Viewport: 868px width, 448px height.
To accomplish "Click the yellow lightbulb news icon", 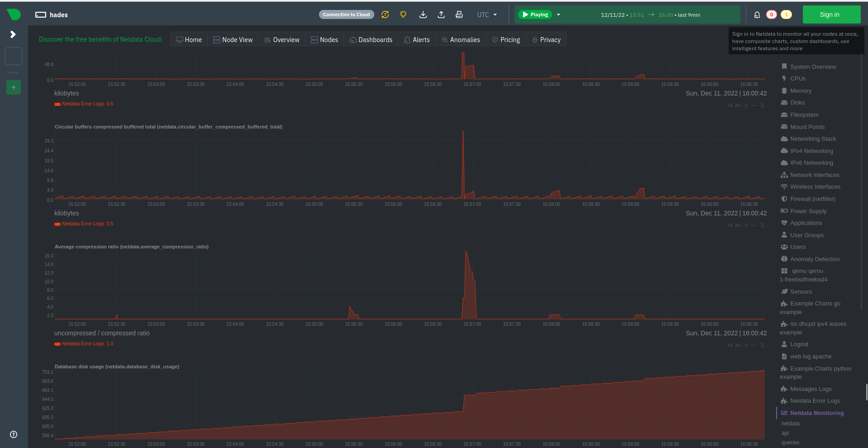I will click(403, 14).
